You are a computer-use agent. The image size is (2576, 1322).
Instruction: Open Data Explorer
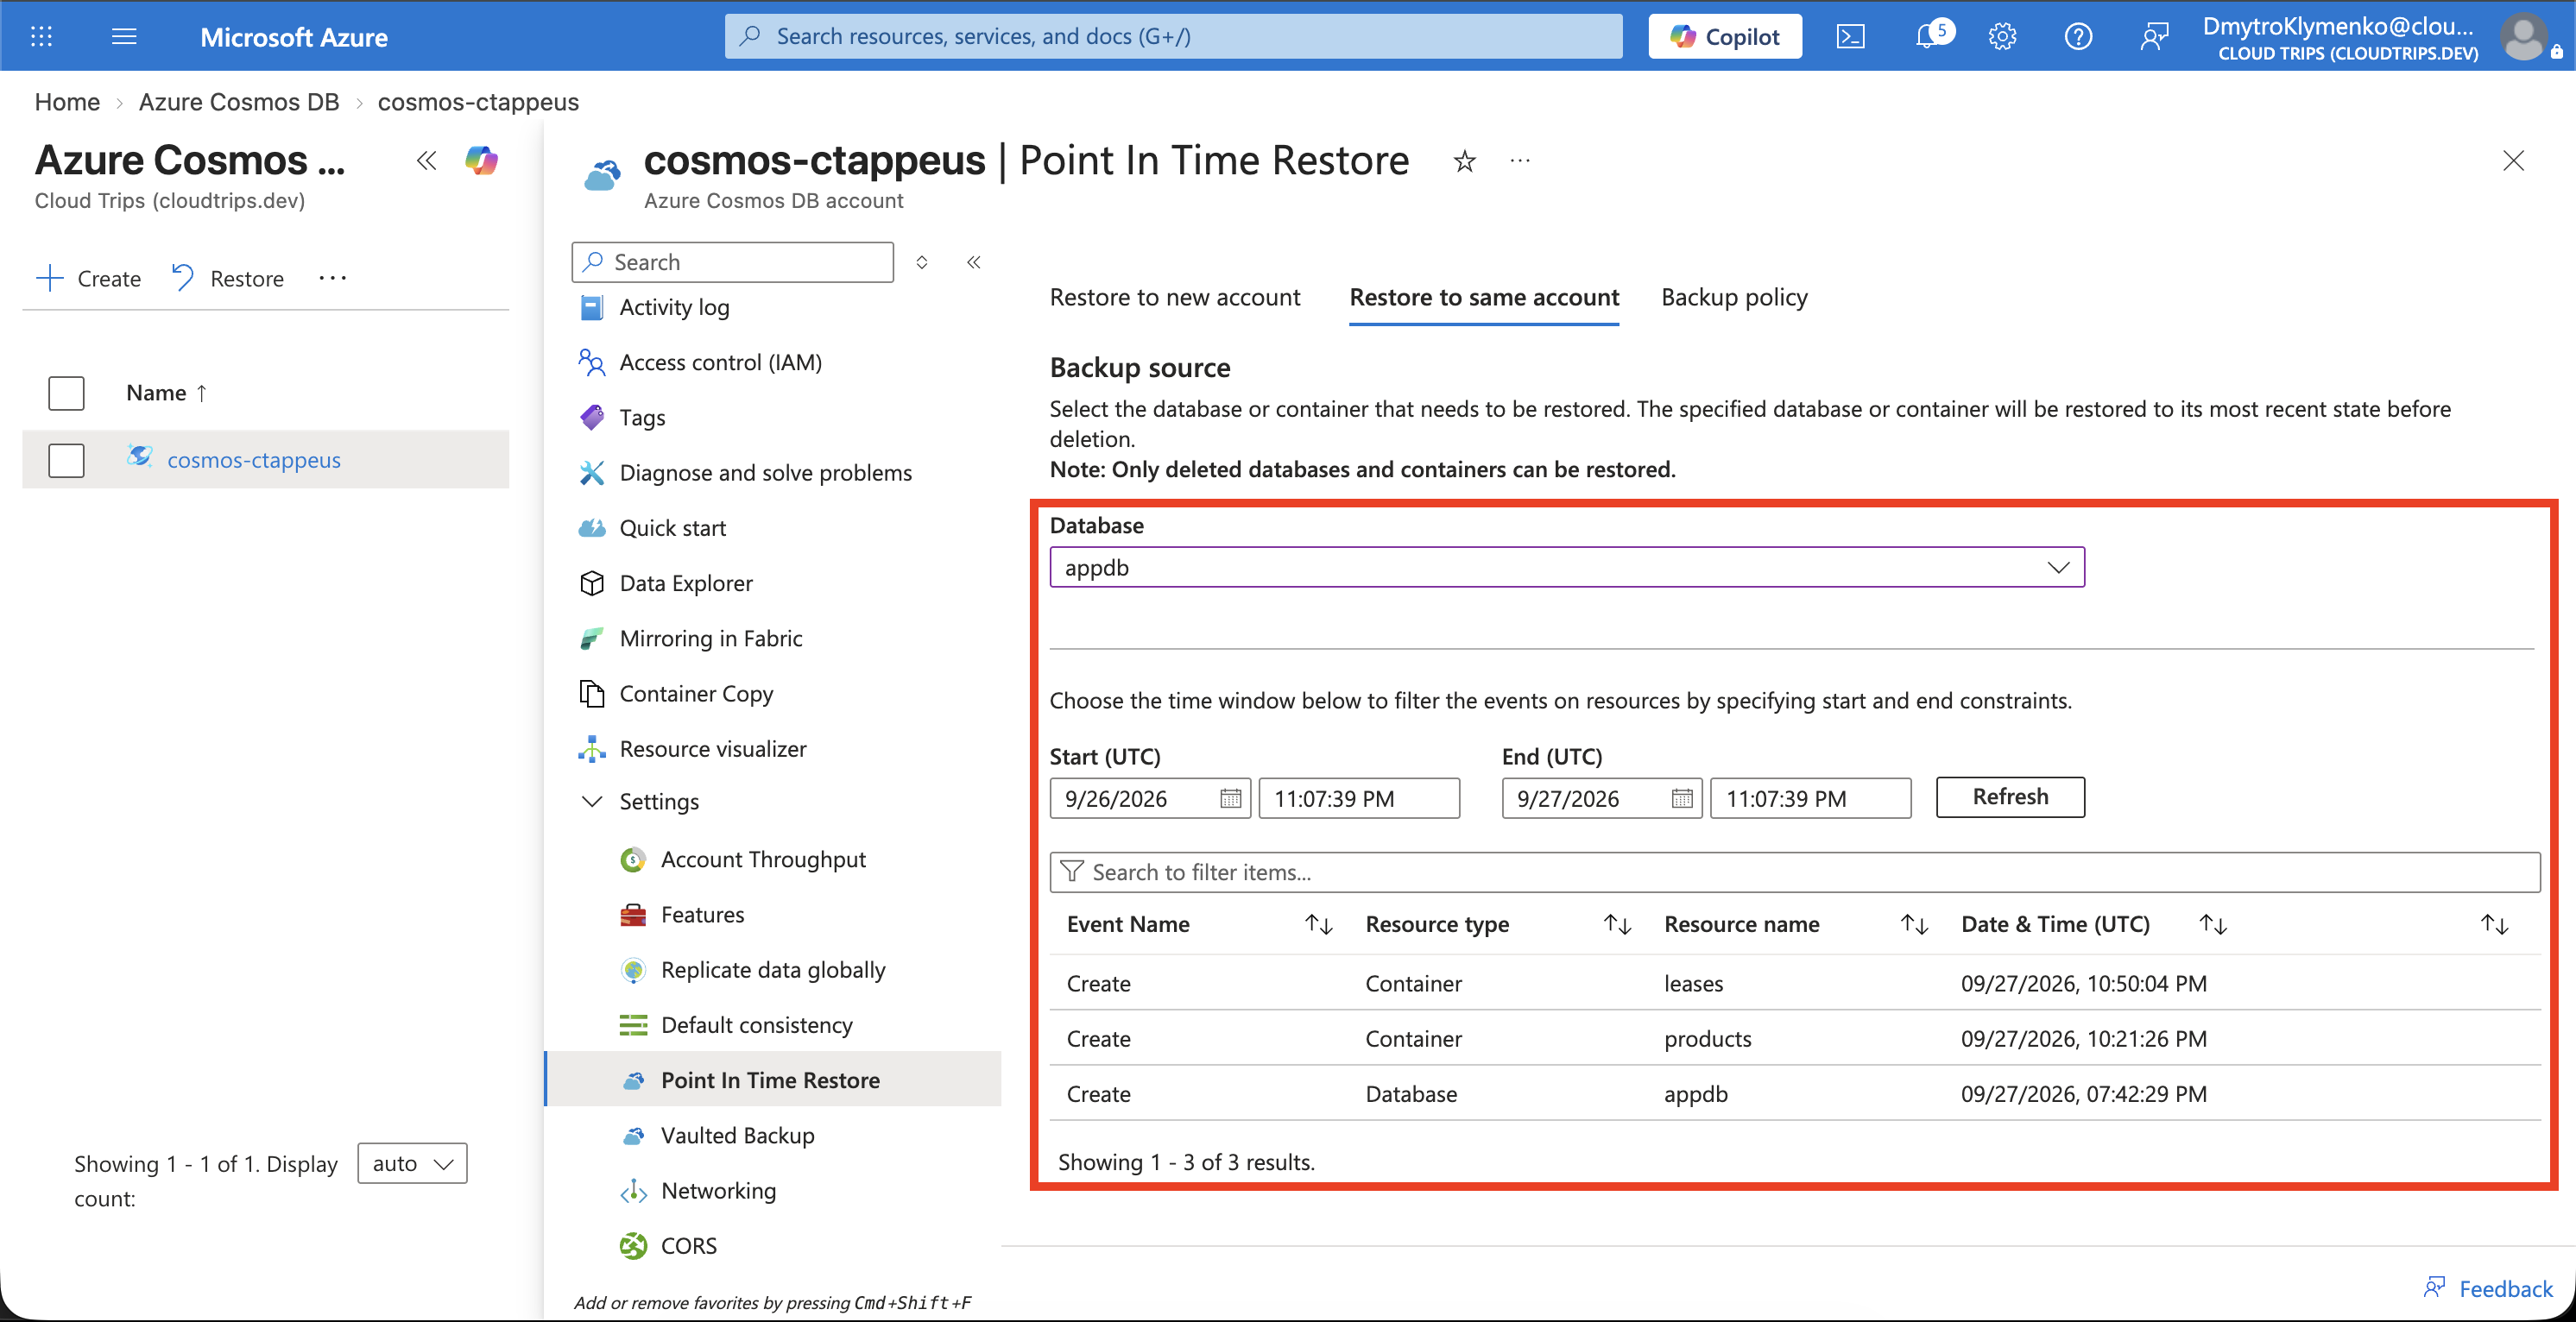(685, 582)
